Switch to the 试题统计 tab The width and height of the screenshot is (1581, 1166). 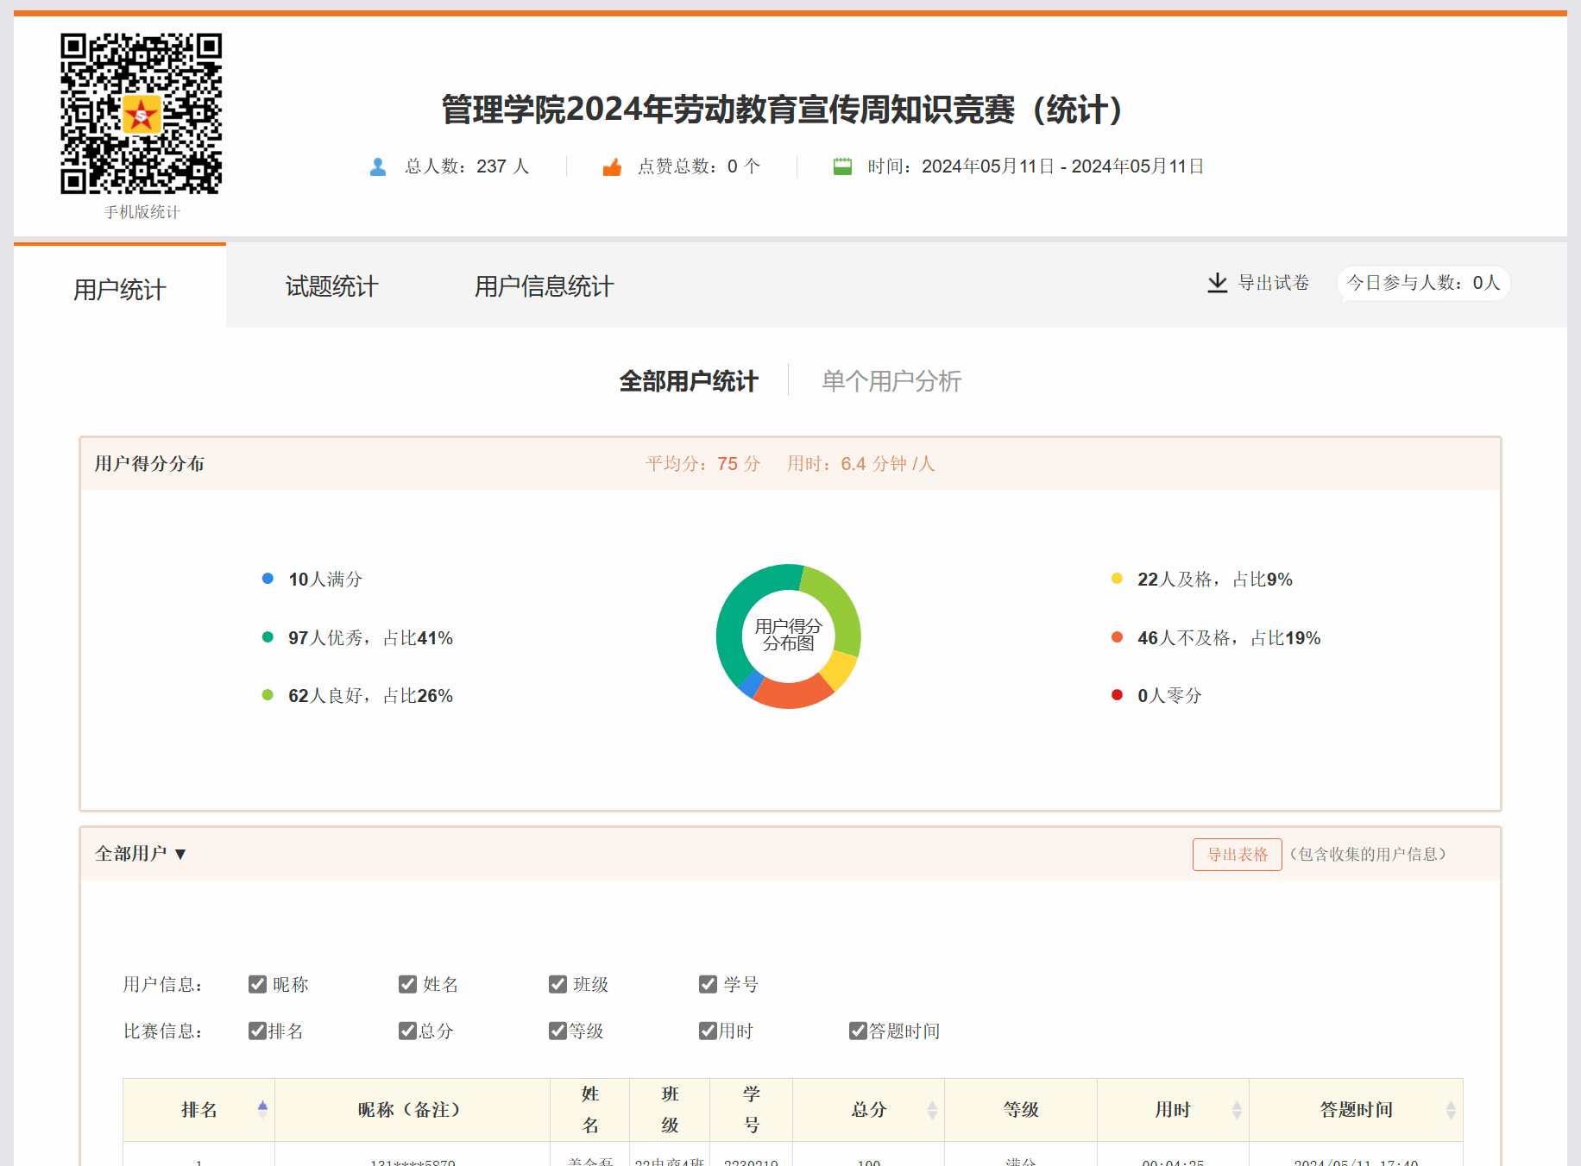331,286
